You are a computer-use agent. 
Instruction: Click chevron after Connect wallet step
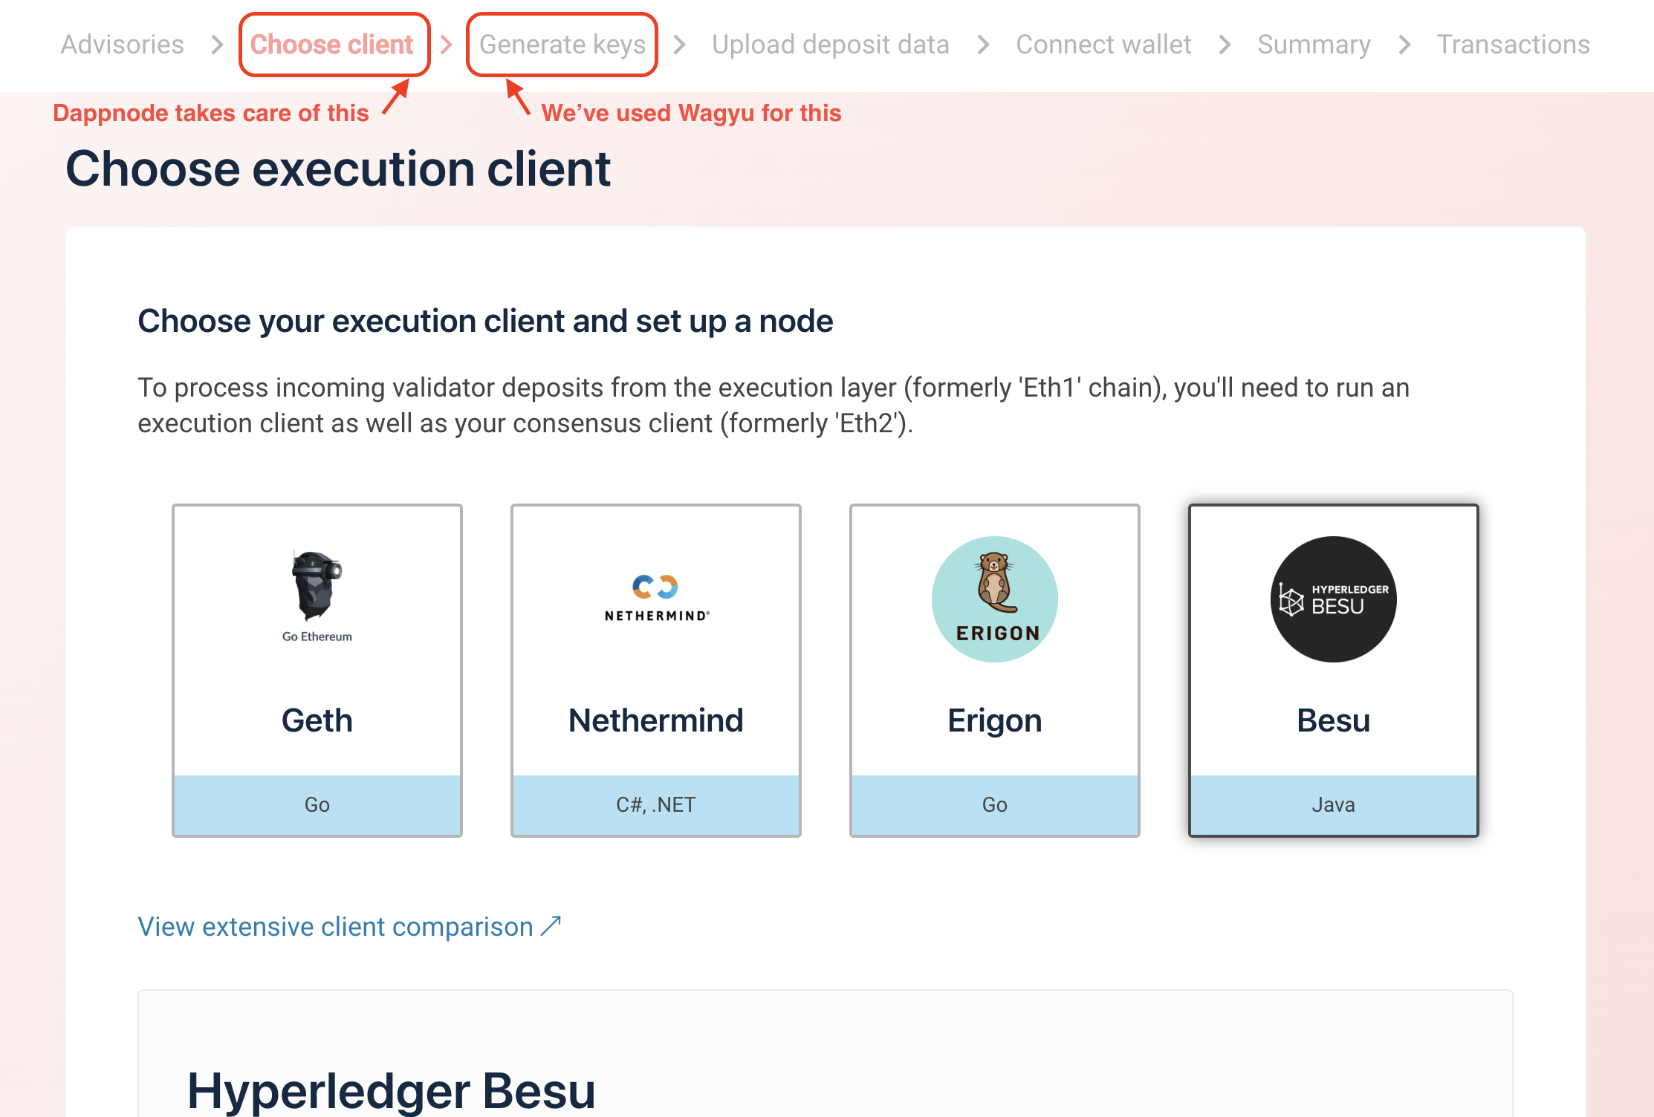[x=1225, y=45]
